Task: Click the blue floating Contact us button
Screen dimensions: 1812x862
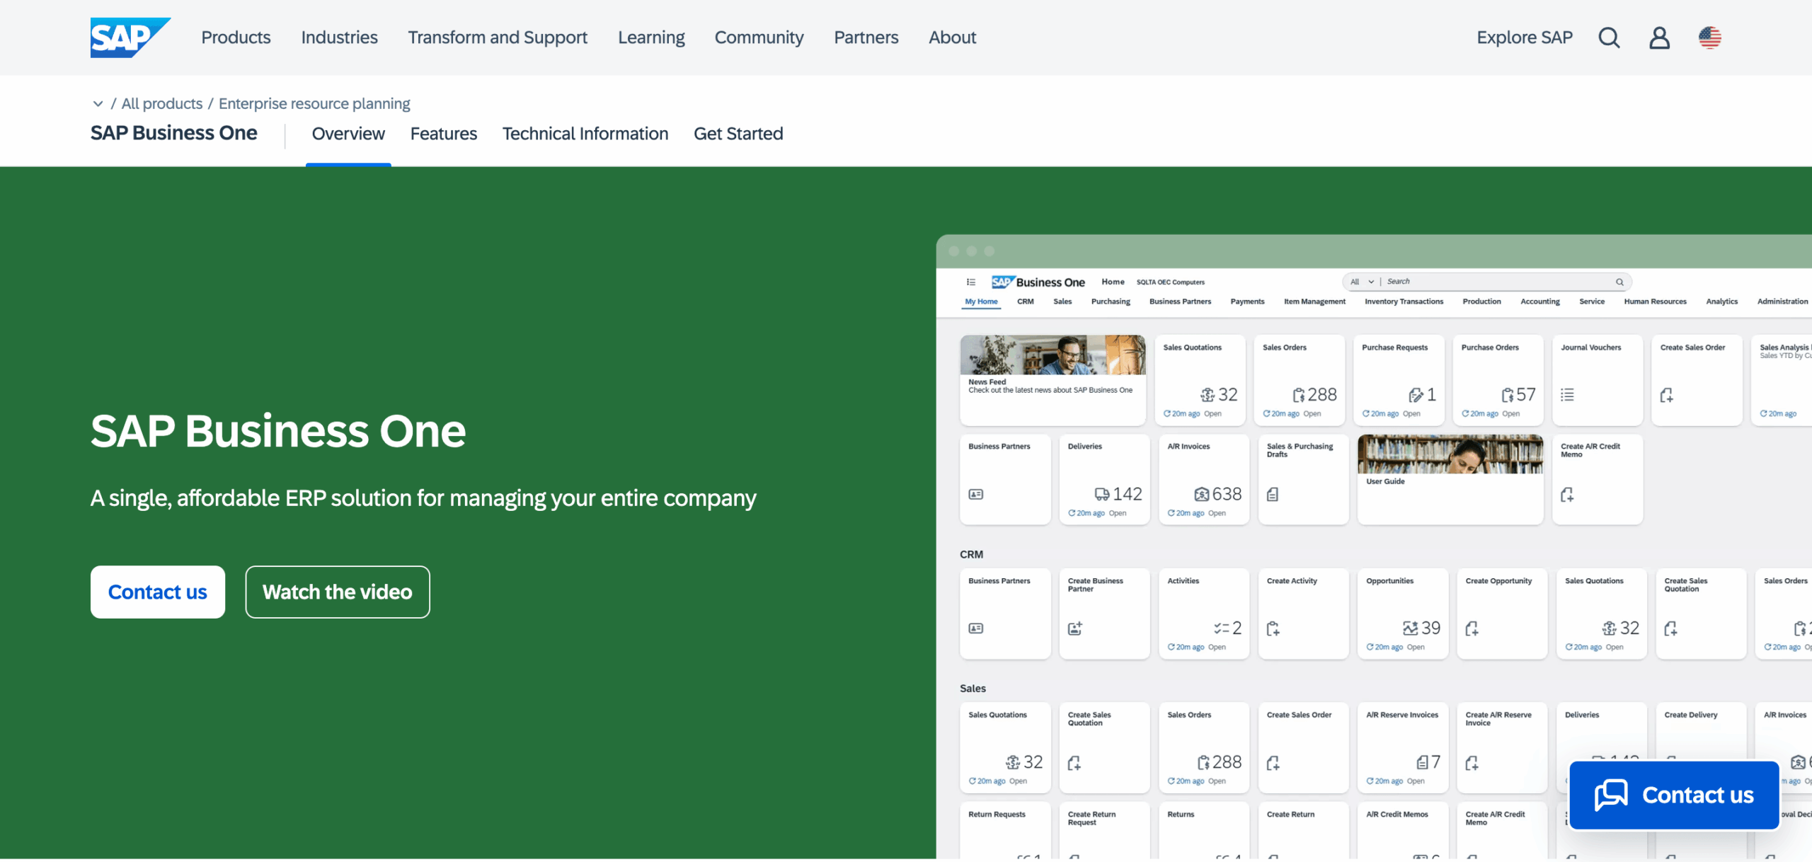Action: tap(1674, 795)
